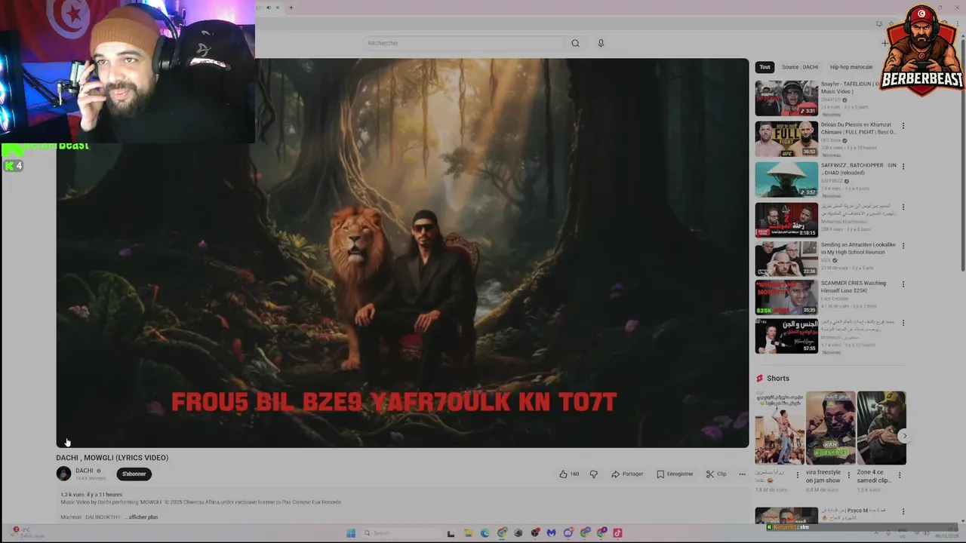
Task: Save video with Enregistrer button
Action: 675,474
